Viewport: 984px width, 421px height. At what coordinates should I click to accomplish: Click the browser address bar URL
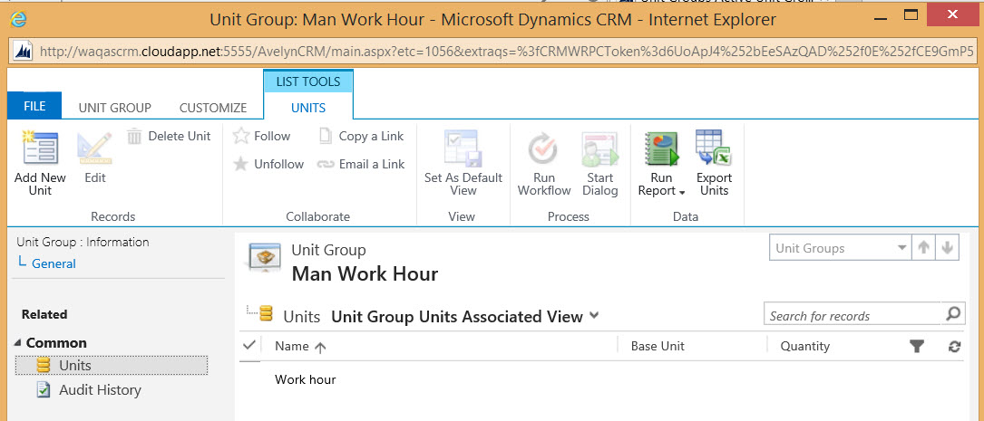(x=506, y=52)
